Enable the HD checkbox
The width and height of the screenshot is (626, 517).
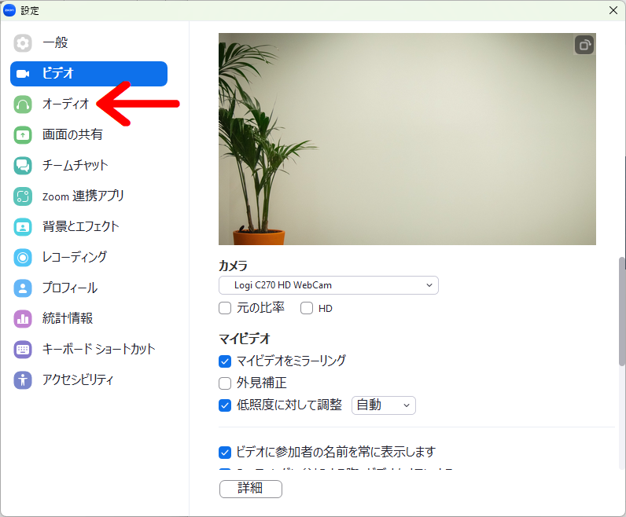307,308
